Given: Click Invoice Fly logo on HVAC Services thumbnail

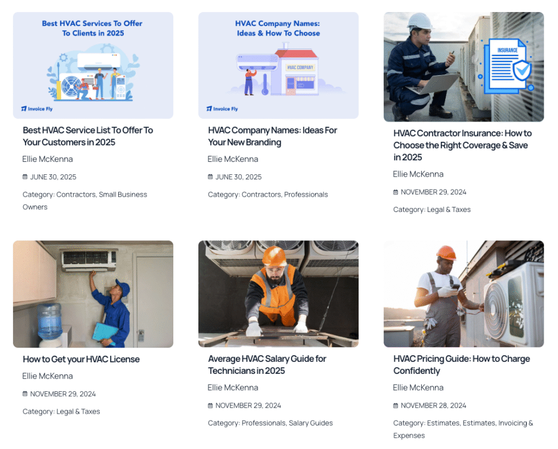Looking at the screenshot, I should pyautogui.click(x=37, y=109).
